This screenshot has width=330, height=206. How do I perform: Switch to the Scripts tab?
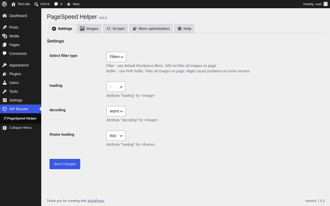point(115,29)
